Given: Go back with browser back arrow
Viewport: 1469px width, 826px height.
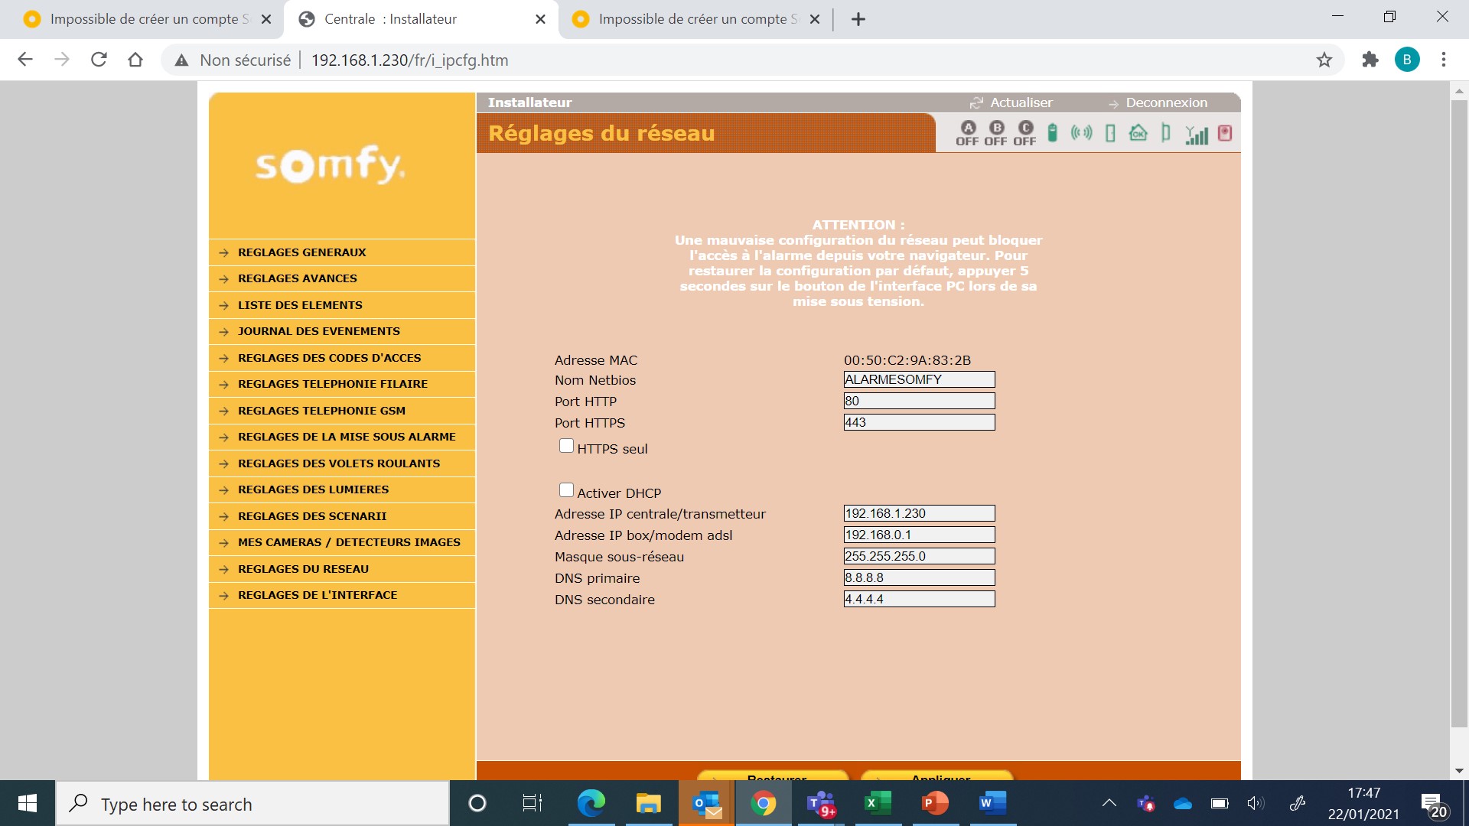Looking at the screenshot, I should coord(25,60).
